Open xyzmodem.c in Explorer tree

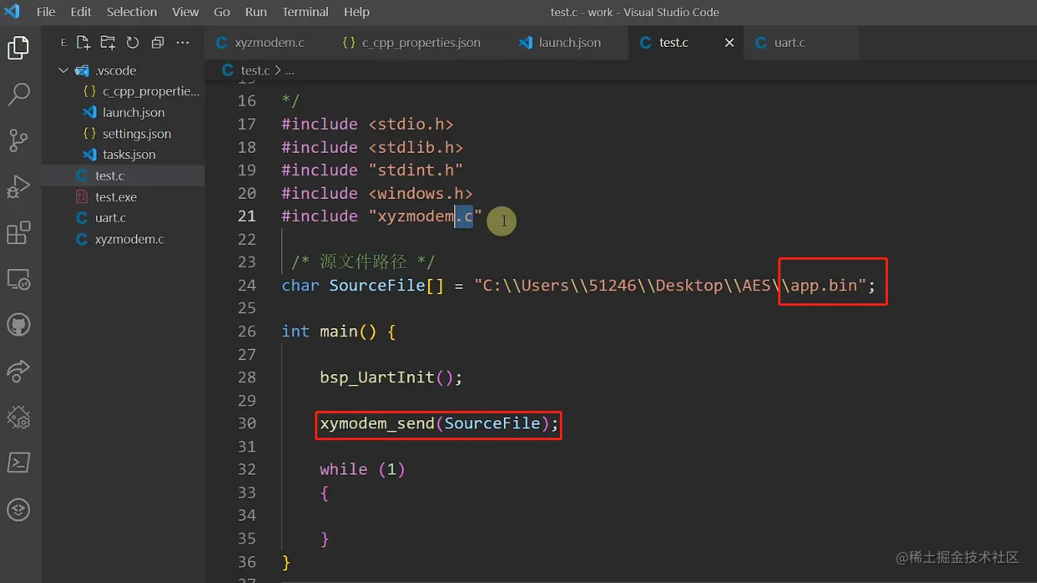click(x=123, y=239)
